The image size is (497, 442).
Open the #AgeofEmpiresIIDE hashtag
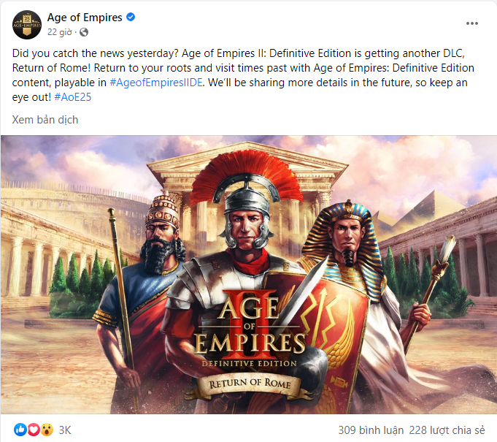(x=156, y=83)
